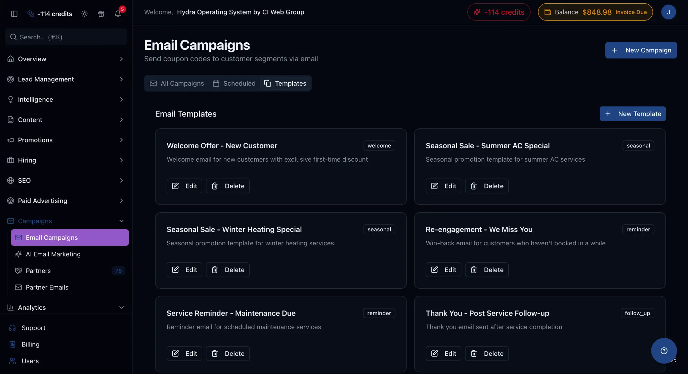688x374 pixels.
Task: Create a New Campaign
Action: (640, 50)
